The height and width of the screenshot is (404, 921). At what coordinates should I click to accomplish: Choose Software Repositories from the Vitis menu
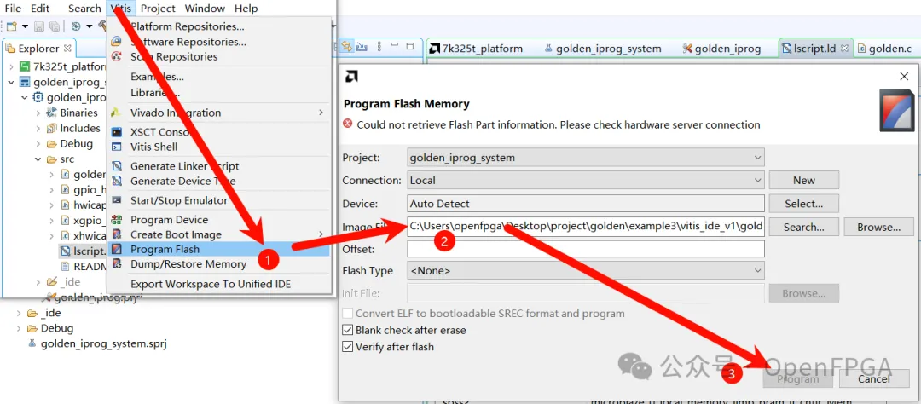tap(188, 42)
